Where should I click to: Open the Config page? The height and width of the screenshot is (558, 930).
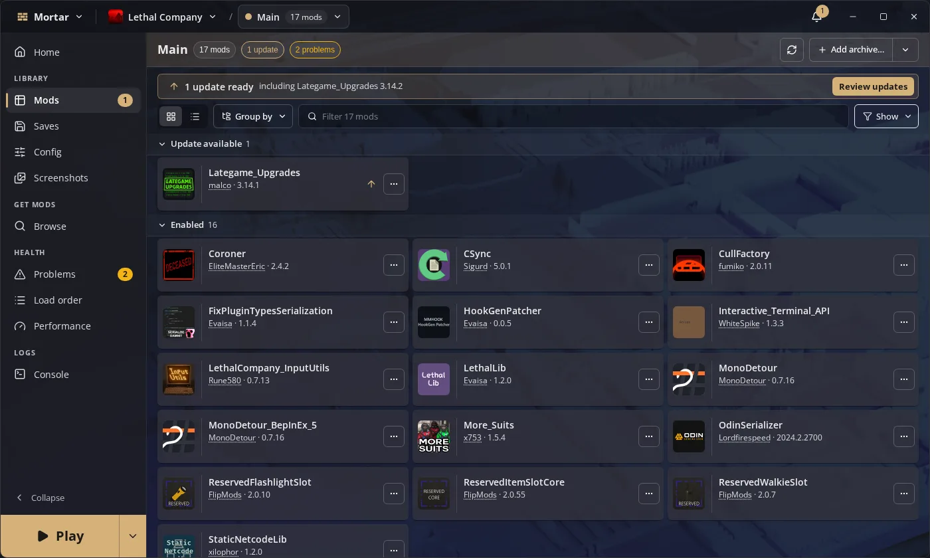(73, 152)
